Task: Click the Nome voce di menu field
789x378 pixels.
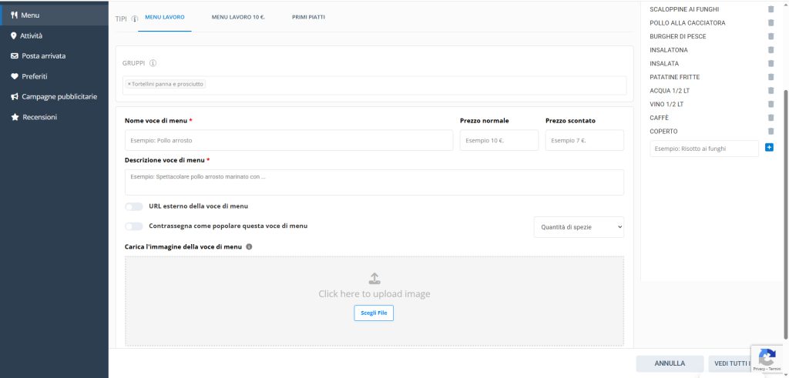Action: coord(288,141)
